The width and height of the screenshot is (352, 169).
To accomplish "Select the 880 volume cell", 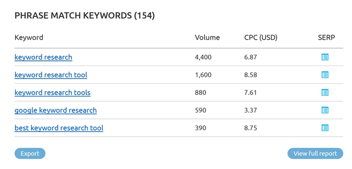I will [200, 92].
